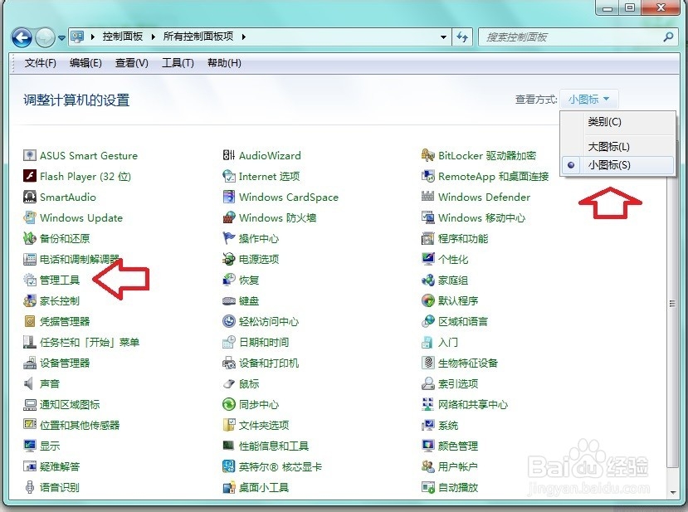Expand the chevron before 控制面板 breadcrumb
The width and height of the screenshot is (688, 512).
click(x=93, y=37)
